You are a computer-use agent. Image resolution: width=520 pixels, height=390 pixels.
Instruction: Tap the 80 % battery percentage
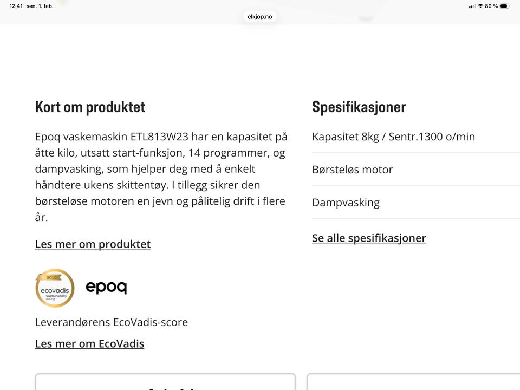coord(491,6)
